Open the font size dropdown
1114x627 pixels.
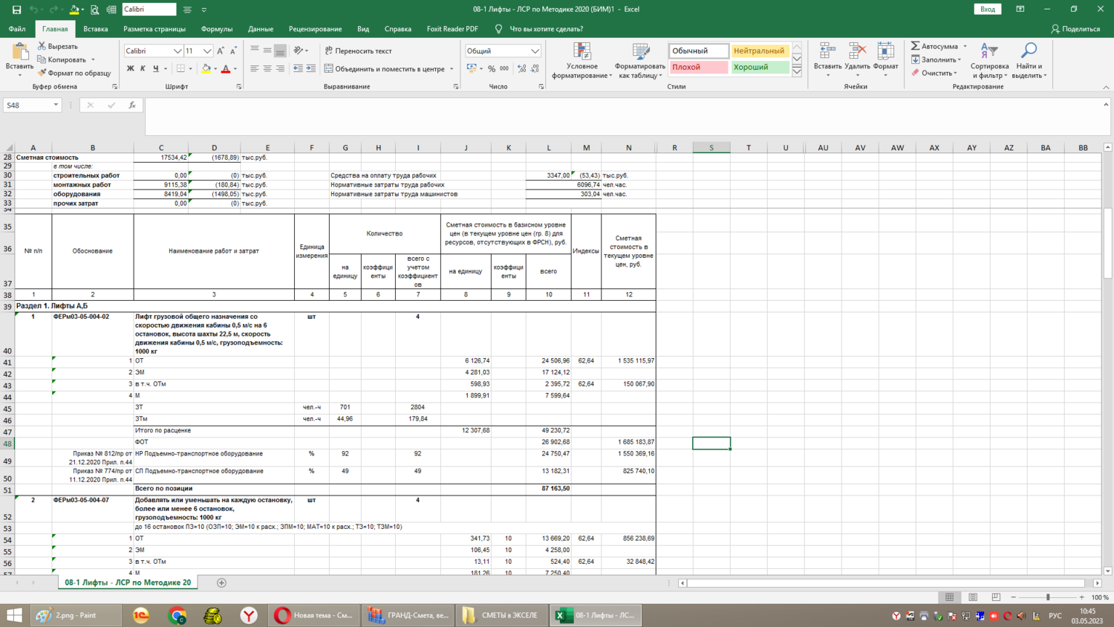click(x=207, y=51)
